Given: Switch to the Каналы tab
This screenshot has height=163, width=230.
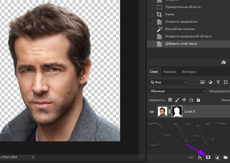Looking at the screenshot, I should point(170,72).
